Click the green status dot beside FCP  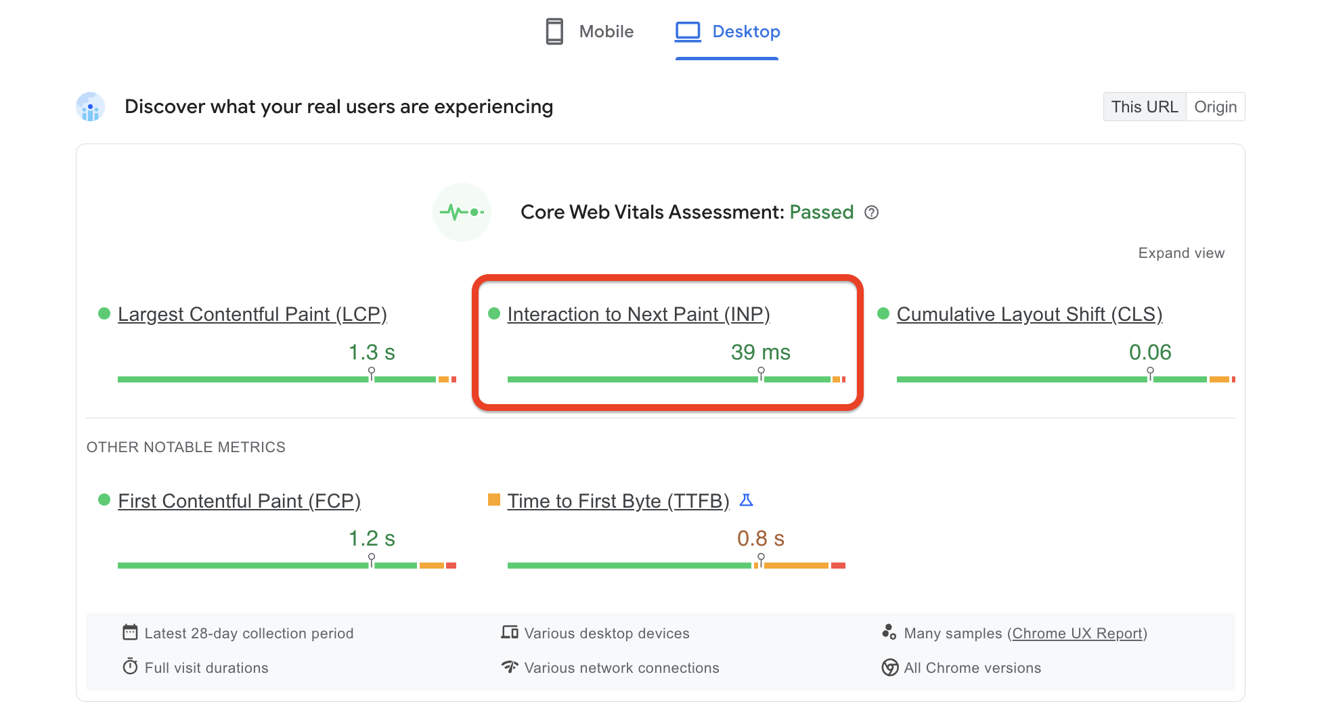tap(104, 500)
